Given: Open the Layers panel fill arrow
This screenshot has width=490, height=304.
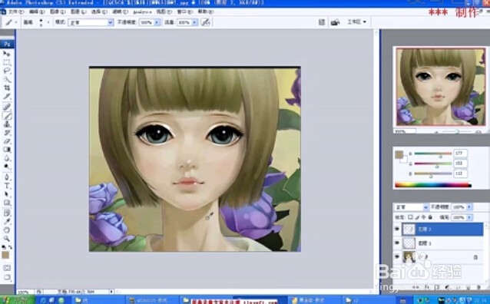Looking at the screenshot, I should coord(469,217).
